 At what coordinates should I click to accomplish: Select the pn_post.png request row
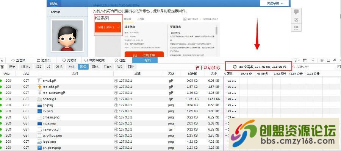(x=170, y=148)
